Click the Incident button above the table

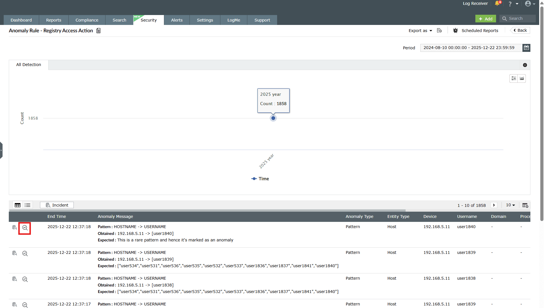point(57,205)
